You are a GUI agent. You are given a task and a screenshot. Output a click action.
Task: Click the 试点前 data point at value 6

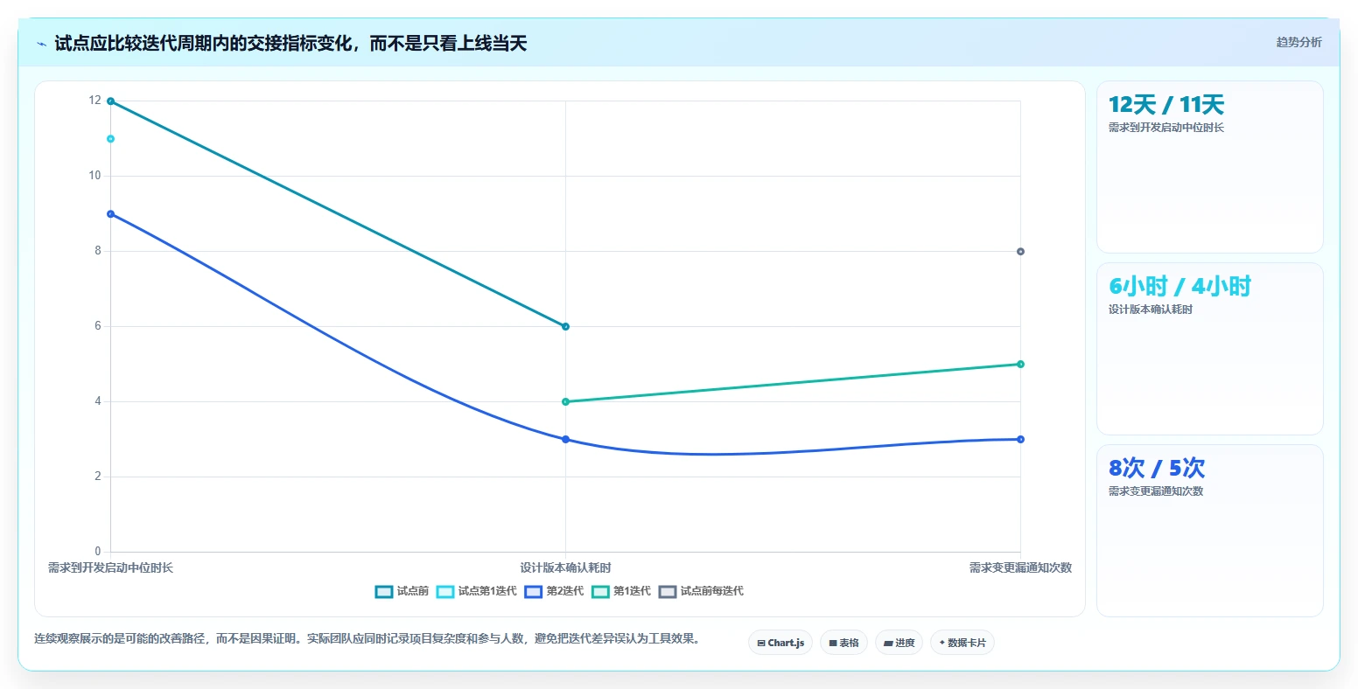click(565, 327)
